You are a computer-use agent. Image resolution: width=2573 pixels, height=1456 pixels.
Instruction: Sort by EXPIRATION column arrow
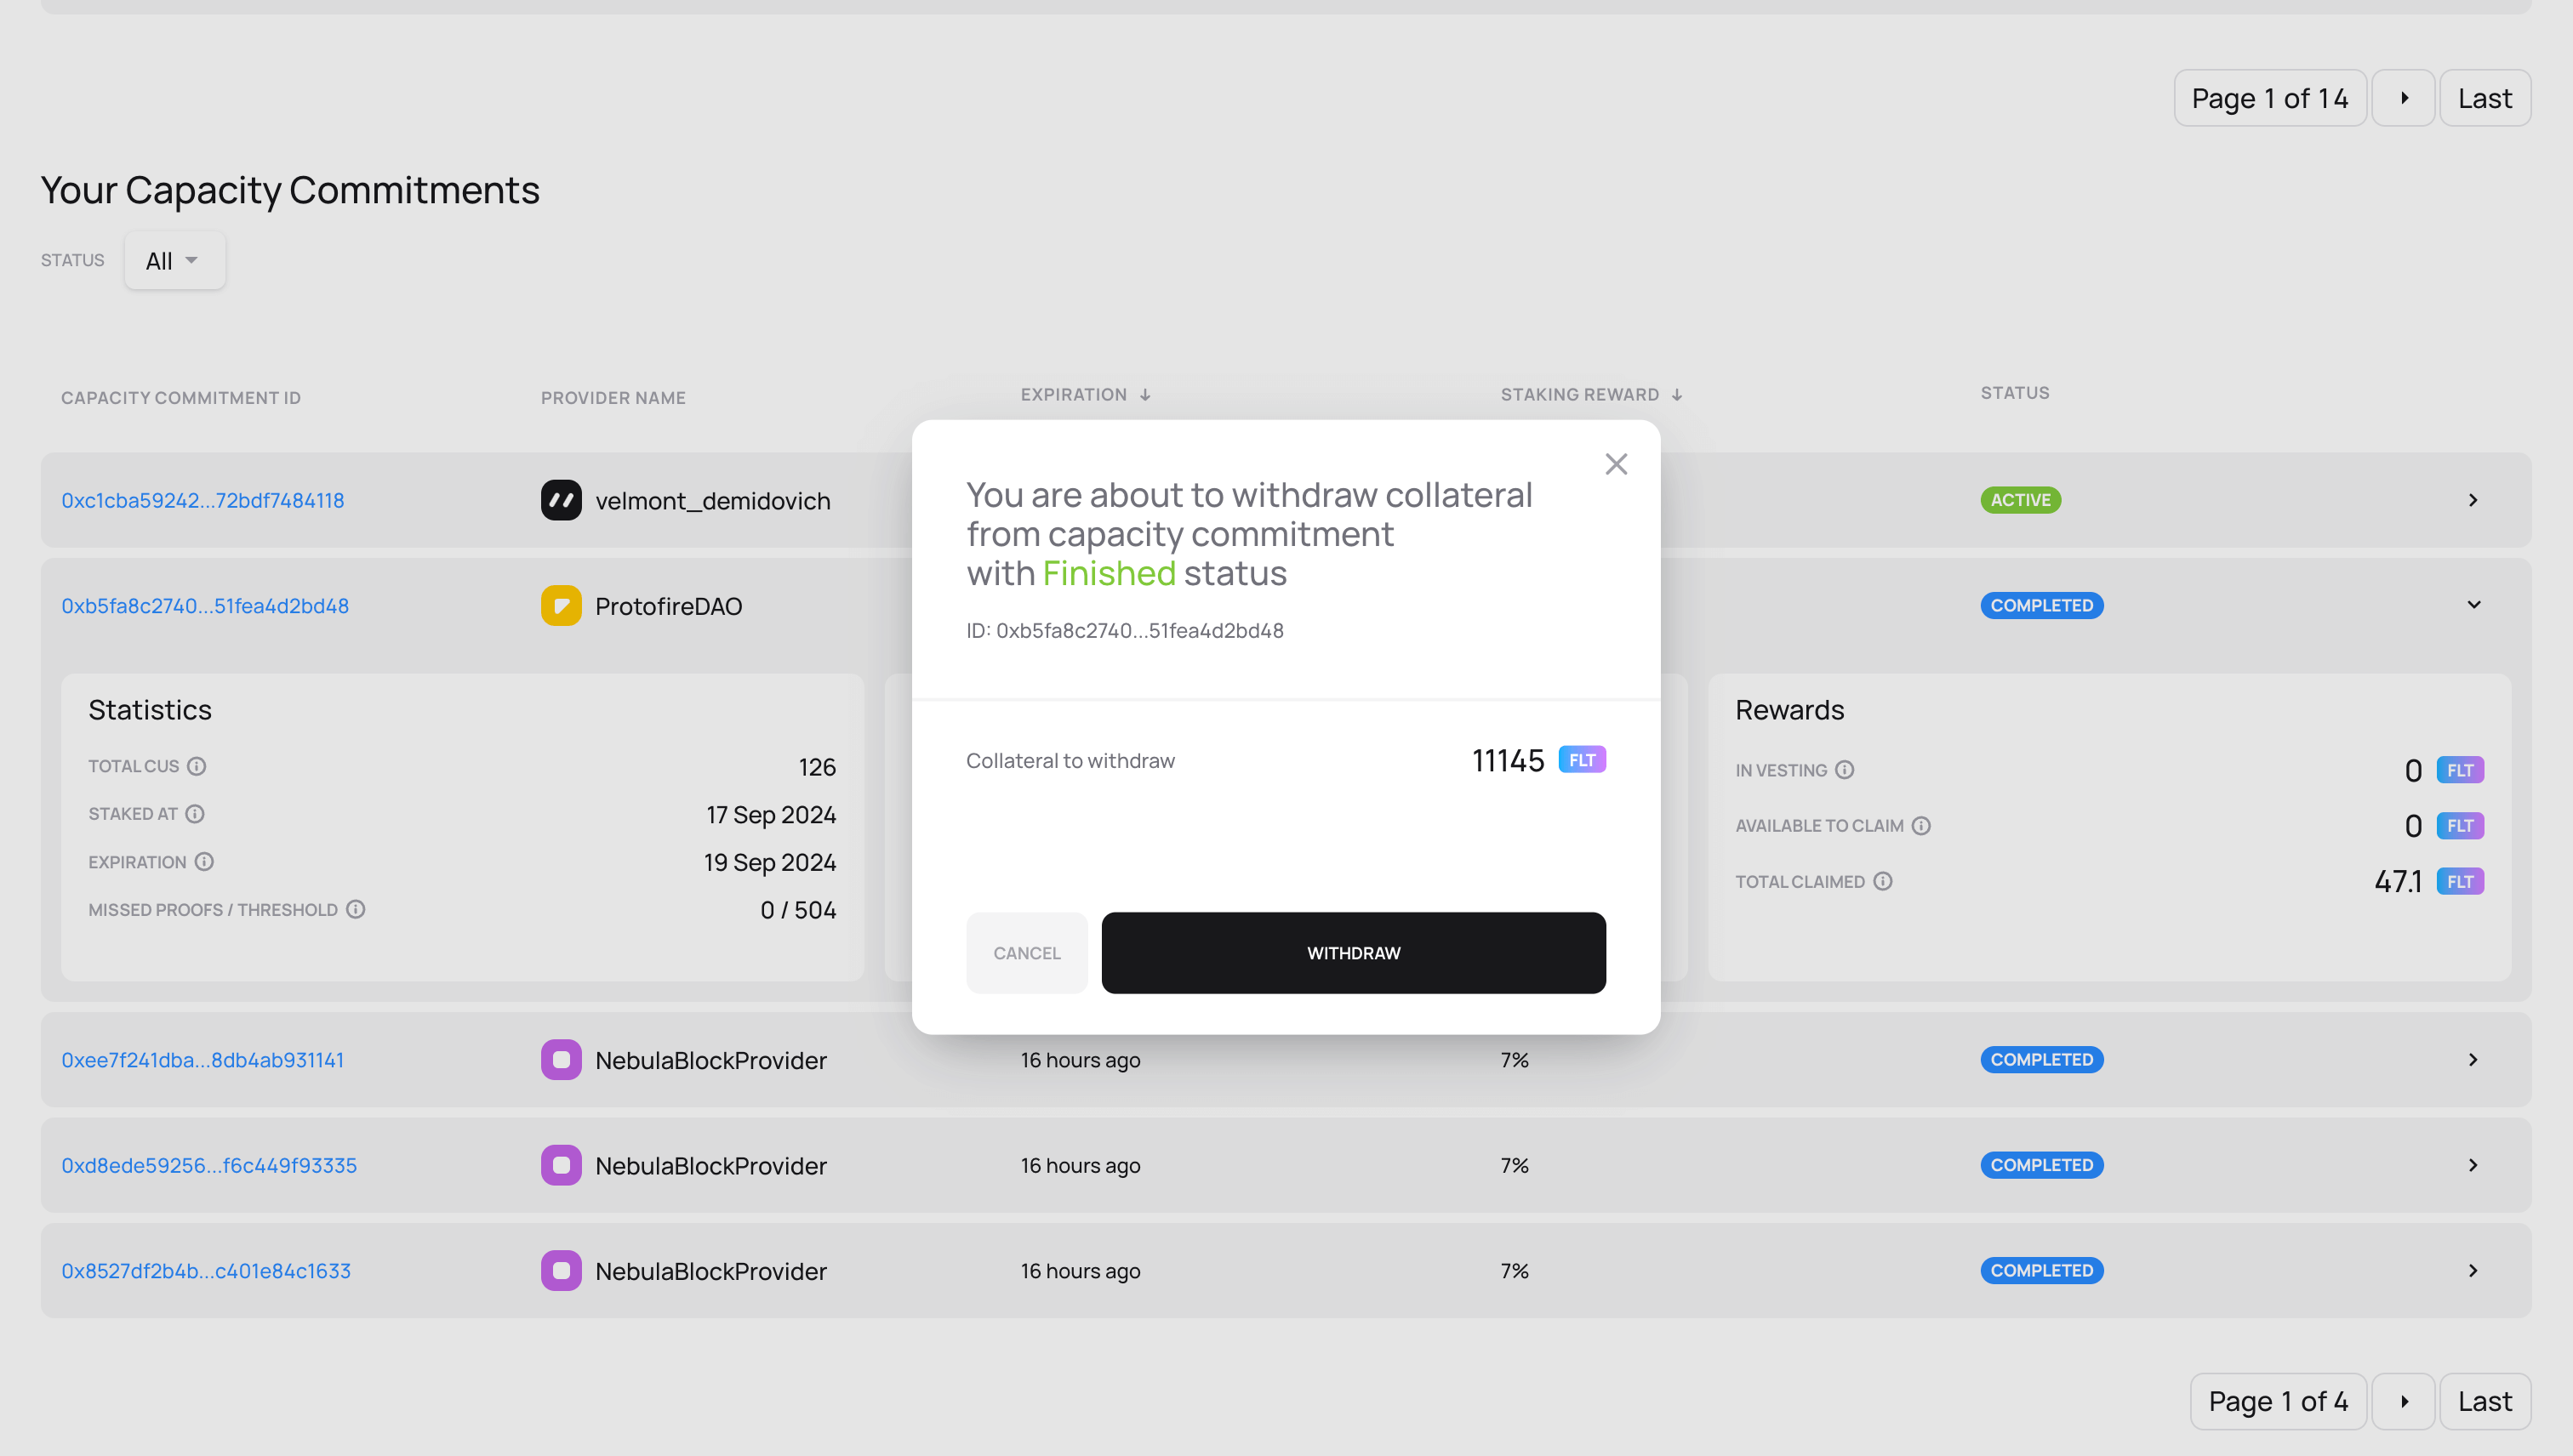[x=1145, y=395]
